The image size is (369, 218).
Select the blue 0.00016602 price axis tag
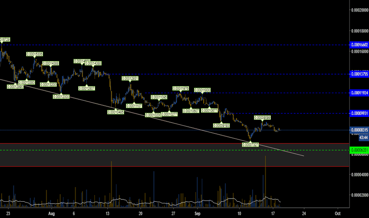point(359,45)
